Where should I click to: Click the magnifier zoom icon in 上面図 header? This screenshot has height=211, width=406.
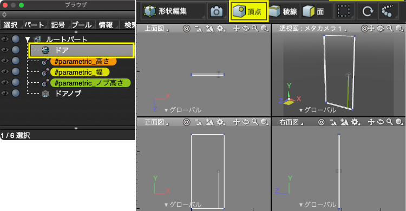pos(256,29)
